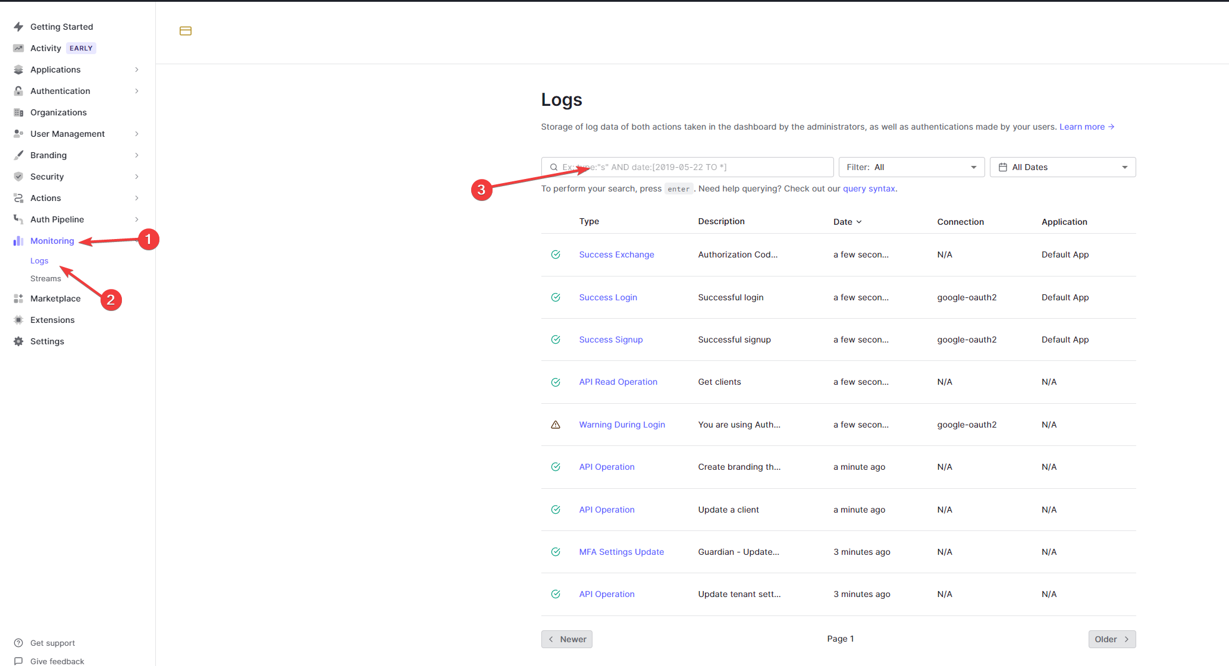
Task: Click the search magnifier icon
Action: [554, 167]
